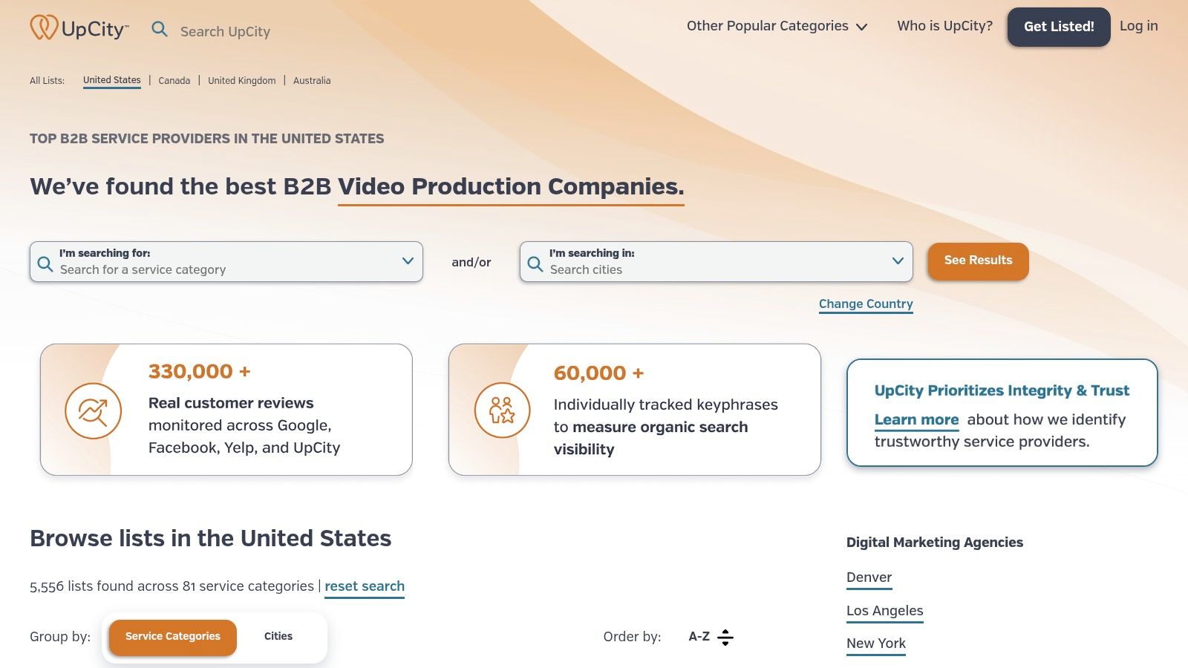Viewport: 1188px width, 668px height.
Task: Click the tracked keyphrases people-star icon
Action: [x=502, y=410]
